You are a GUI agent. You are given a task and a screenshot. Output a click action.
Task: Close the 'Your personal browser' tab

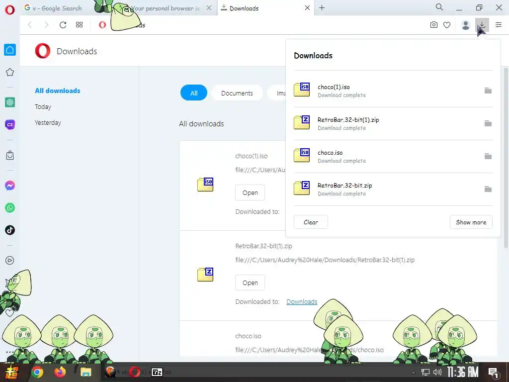click(209, 8)
